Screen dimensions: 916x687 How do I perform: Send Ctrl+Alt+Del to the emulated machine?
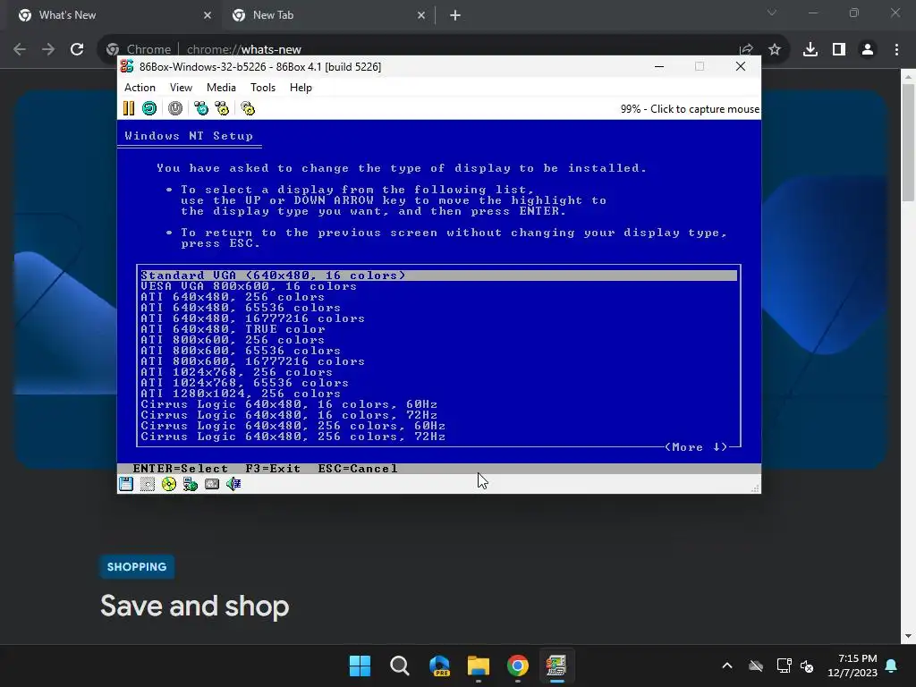pyautogui.click(x=201, y=108)
